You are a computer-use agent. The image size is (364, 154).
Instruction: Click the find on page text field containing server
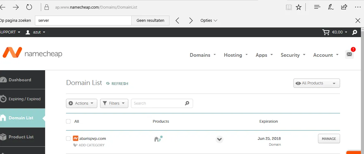[x=83, y=21]
